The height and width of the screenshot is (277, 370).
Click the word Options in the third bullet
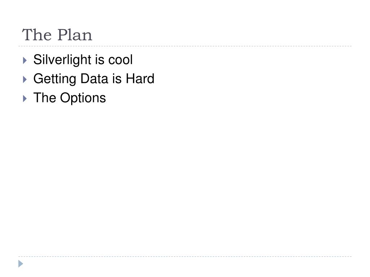(83, 98)
